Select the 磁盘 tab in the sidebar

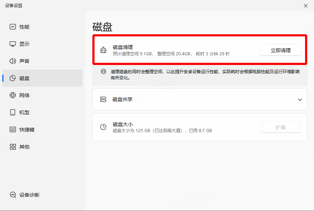[x=24, y=78]
